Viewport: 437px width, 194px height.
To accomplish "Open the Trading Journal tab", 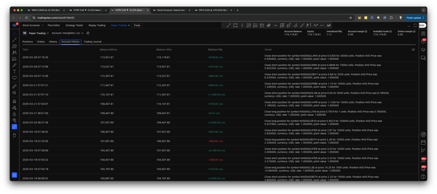I will coord(93,42).
